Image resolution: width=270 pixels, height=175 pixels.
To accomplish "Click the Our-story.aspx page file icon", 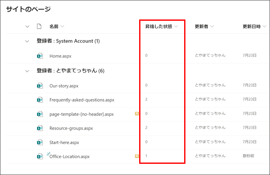I will [x=40, y=86].
